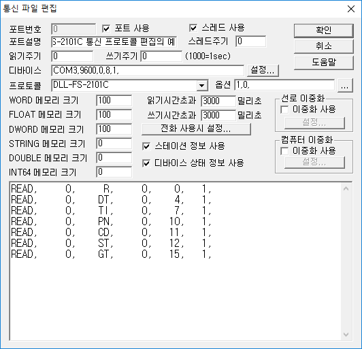Click the scroll up arrow in script list
Screen dimensions: 362x349
(346, 188)
